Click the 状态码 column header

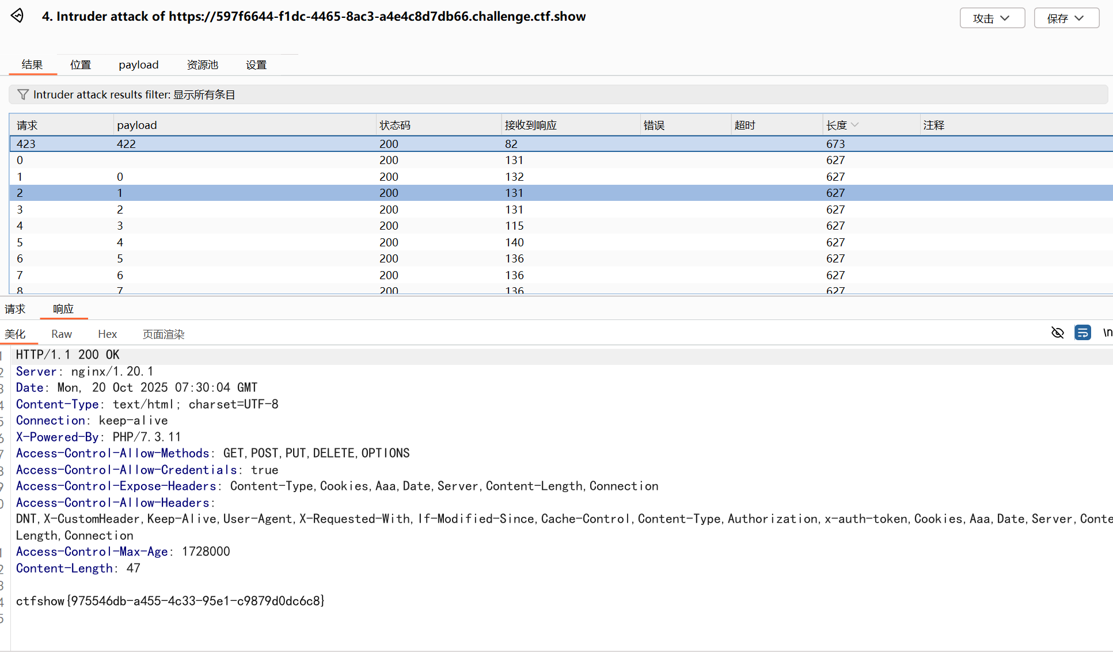coord(395,125)
